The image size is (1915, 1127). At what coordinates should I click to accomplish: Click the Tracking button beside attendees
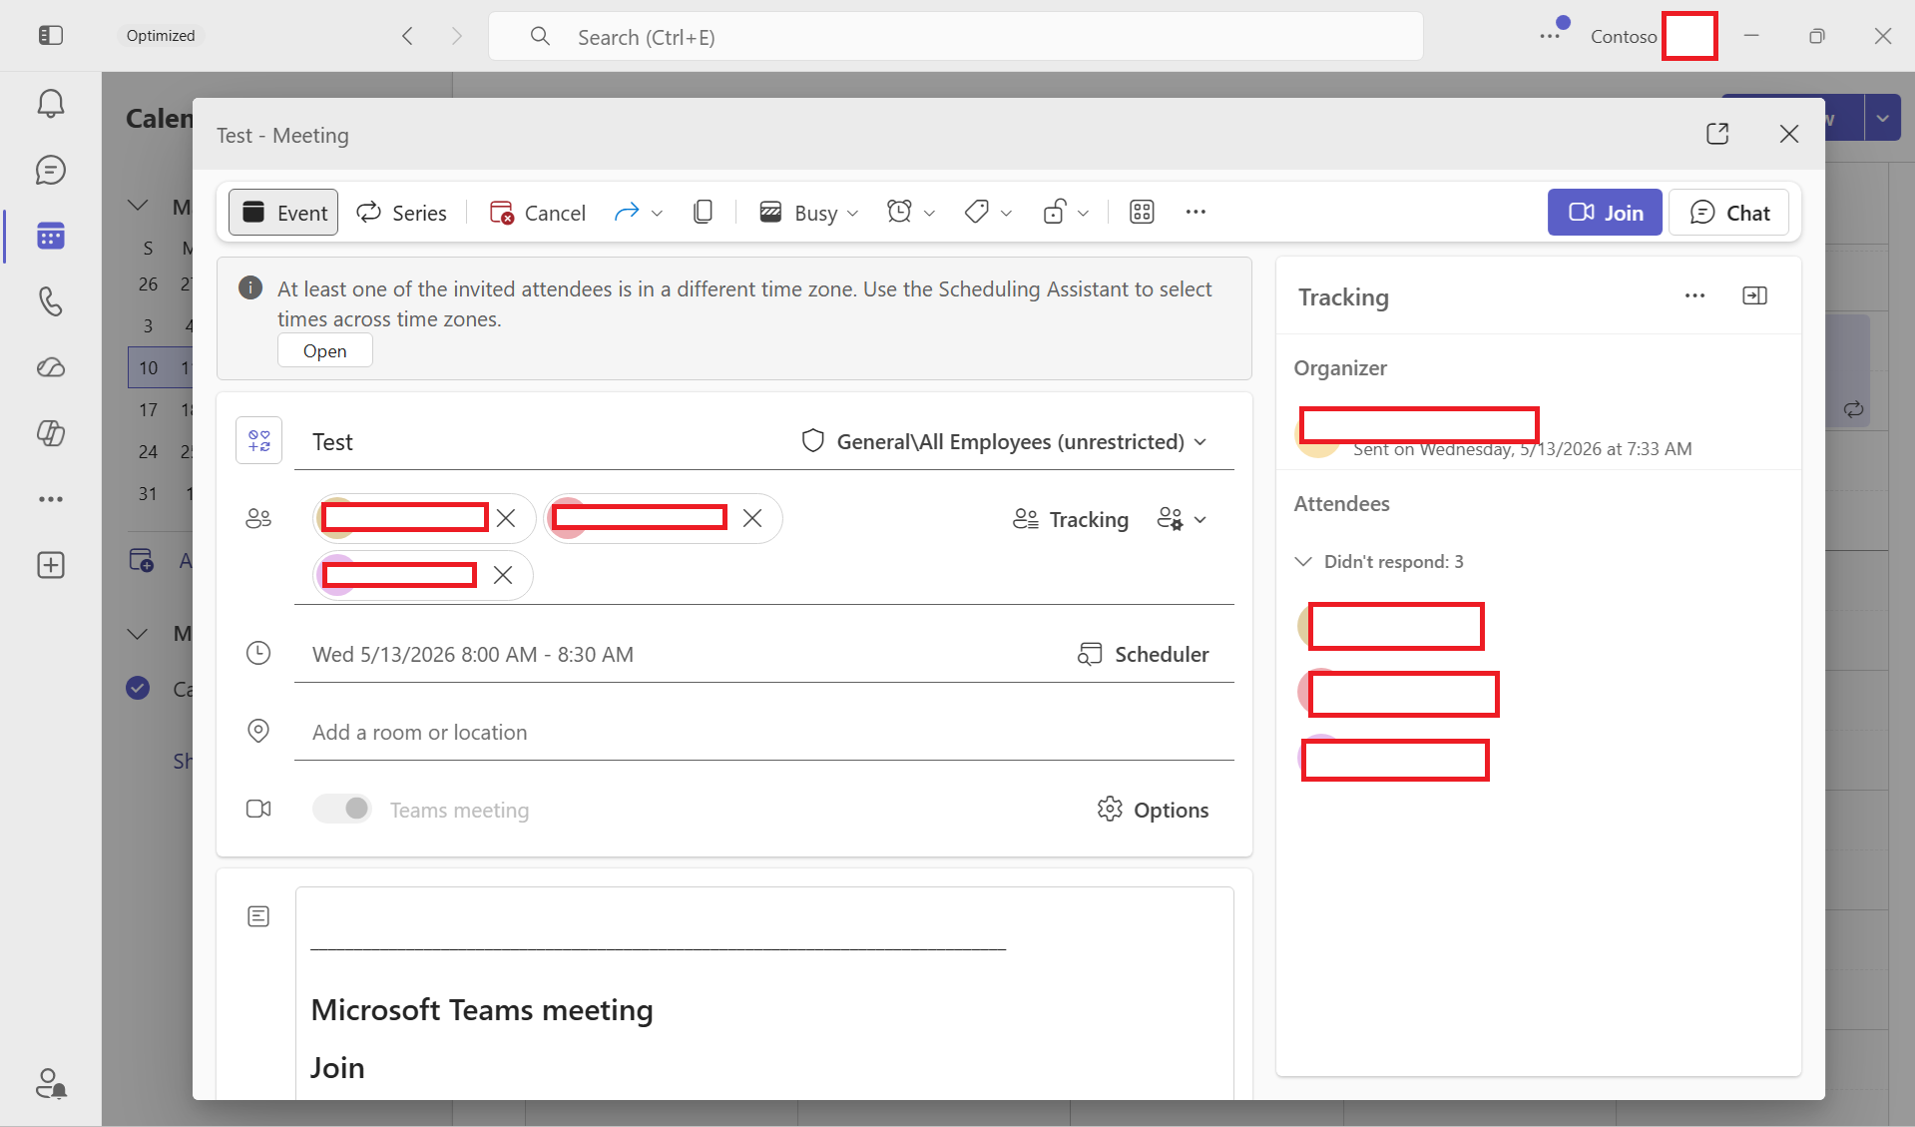tap(1070, 519)
